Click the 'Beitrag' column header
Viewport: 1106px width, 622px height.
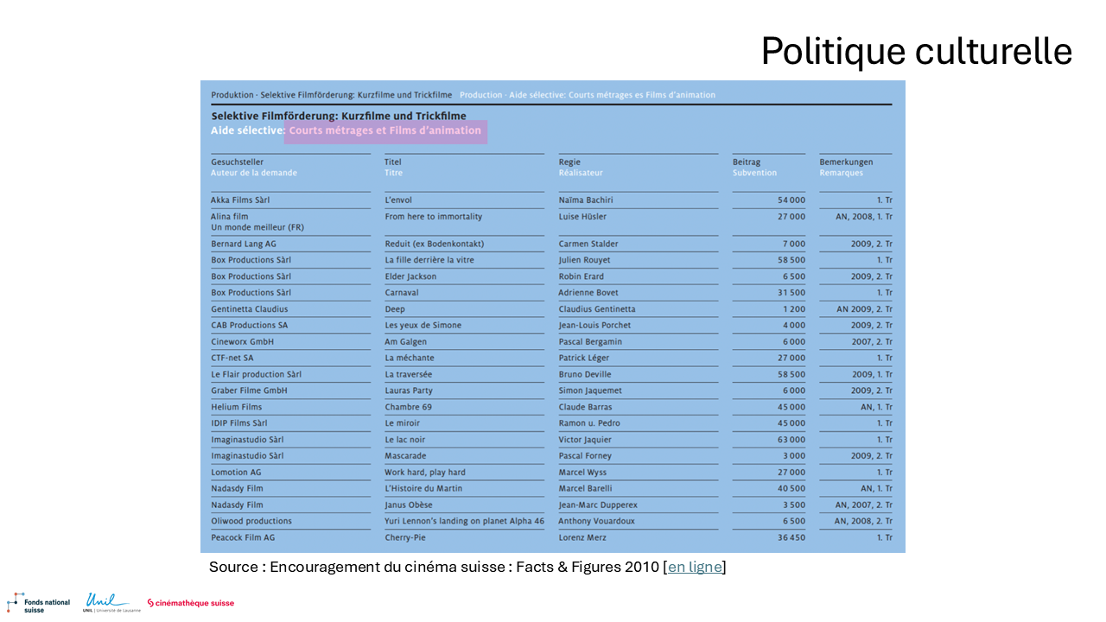click(x=747, y=162)
